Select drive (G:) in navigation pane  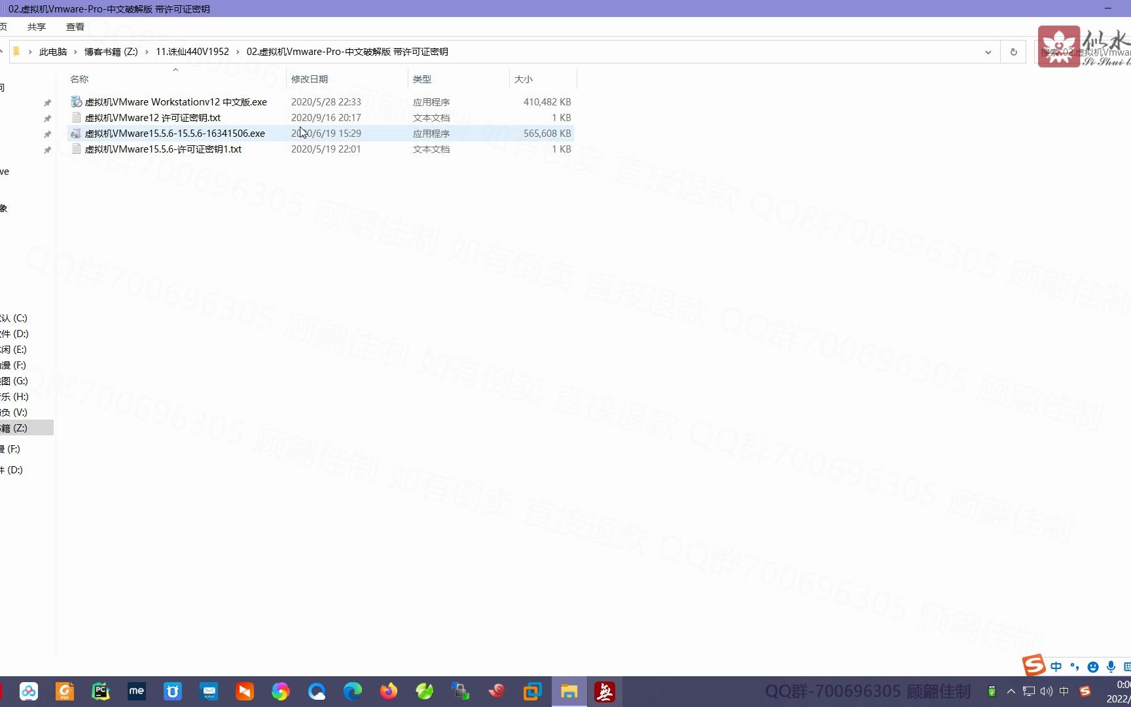(14, 381)
